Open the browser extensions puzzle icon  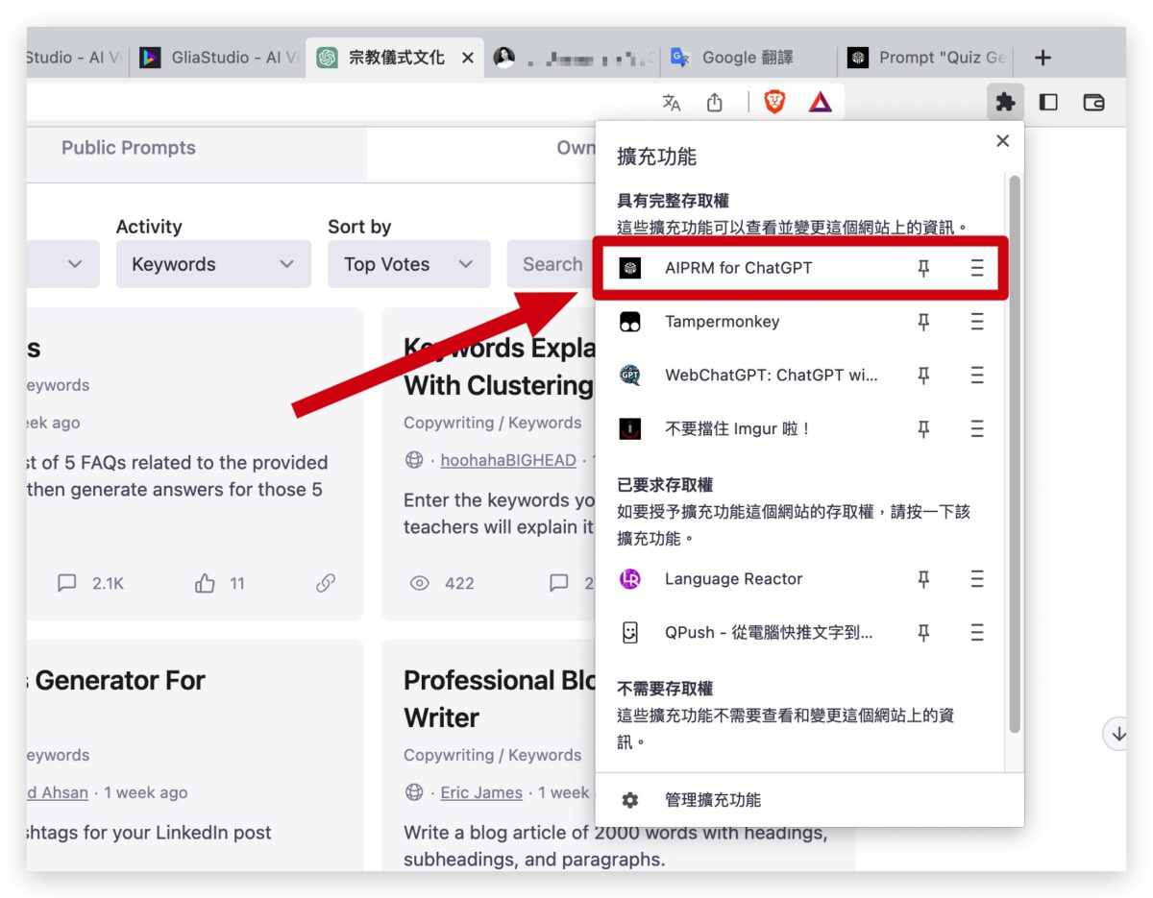click(1005, 102)
